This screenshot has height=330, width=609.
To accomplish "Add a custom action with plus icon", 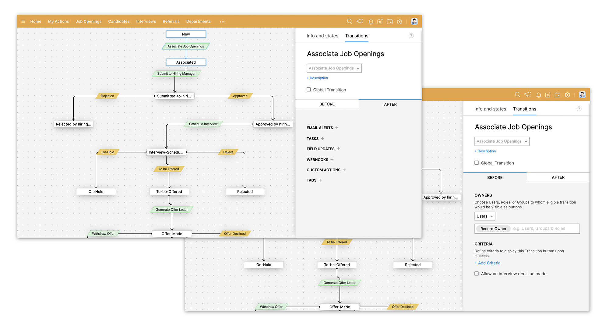I will 344,170.
